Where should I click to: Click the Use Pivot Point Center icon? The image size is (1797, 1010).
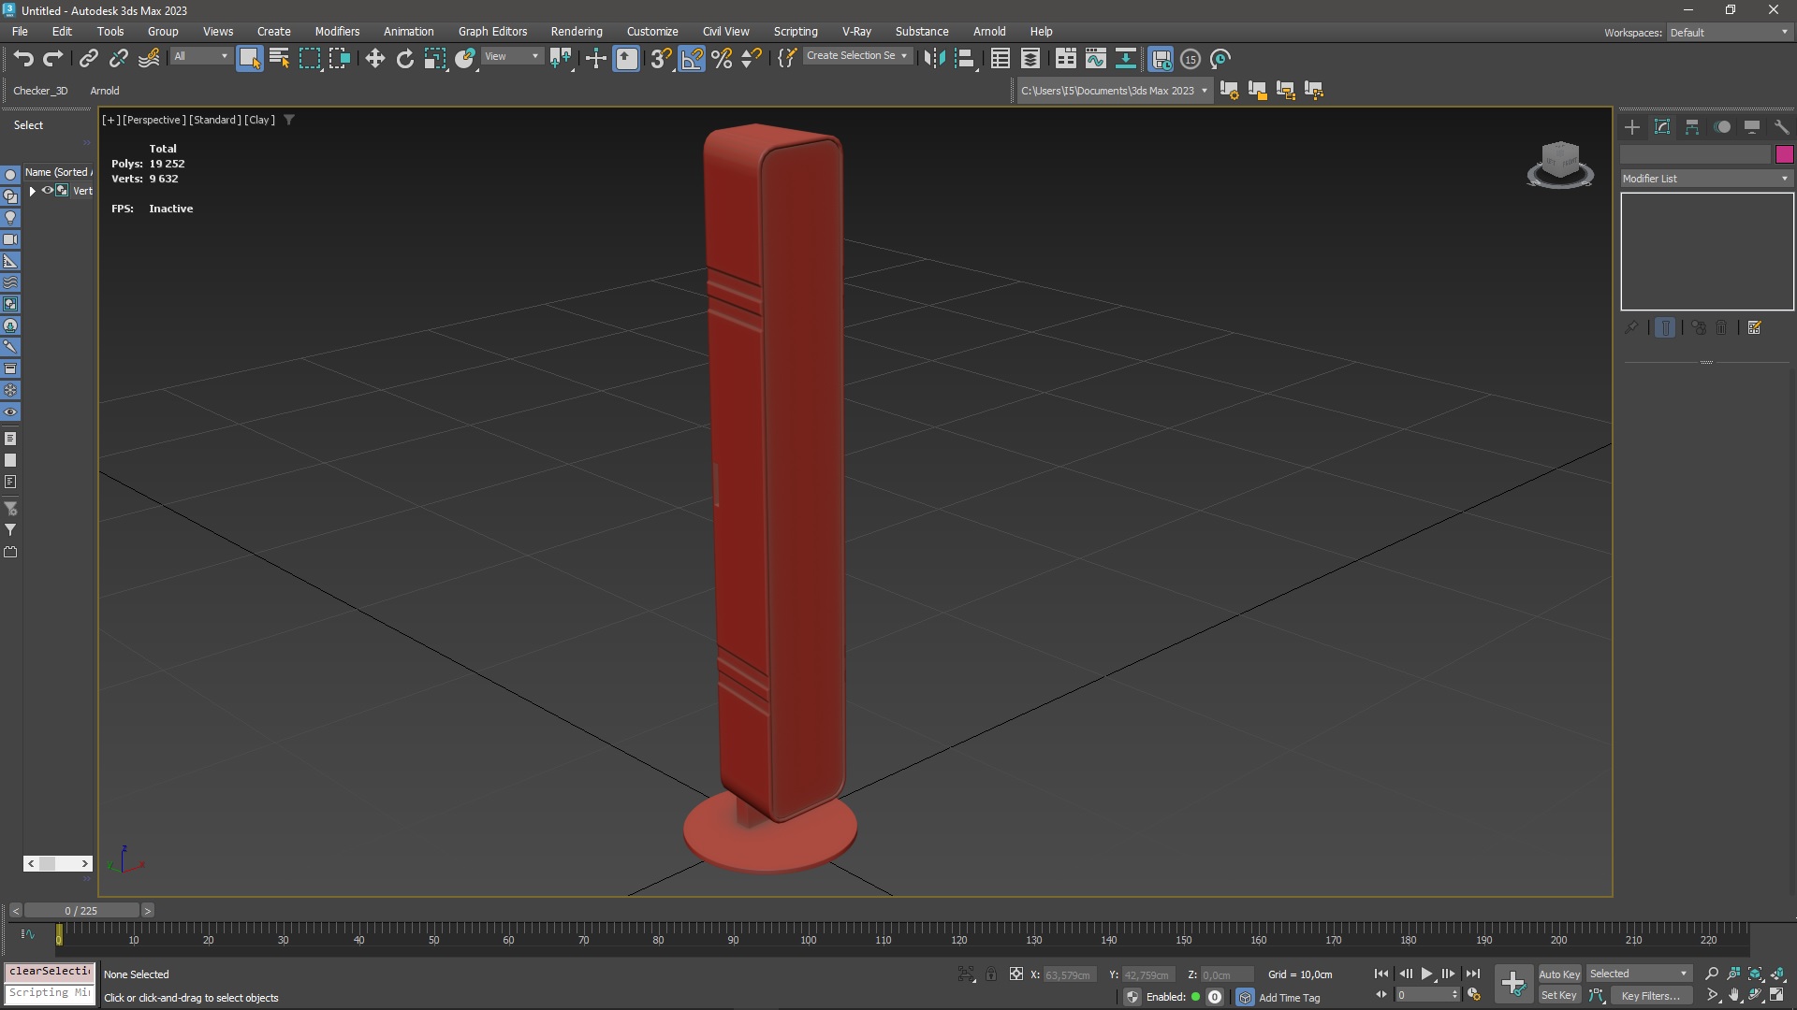(x=561, y=58)
